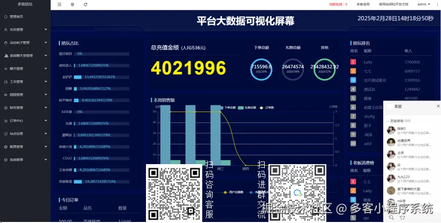Viewport: 441px width, 223px height.
Task: Expand 站点设置 using its dropdown arrow
Action: click(x=45, y=134)
